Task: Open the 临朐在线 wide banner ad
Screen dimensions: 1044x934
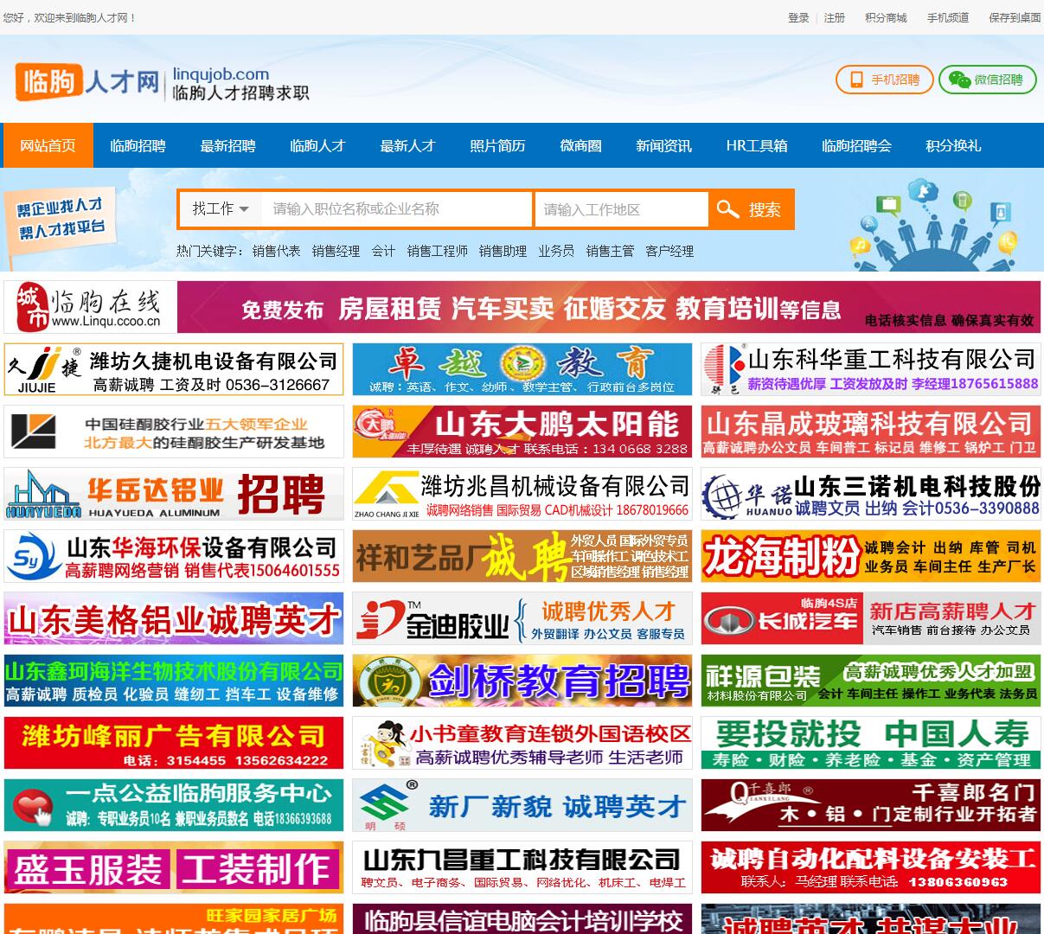Action: (x=522, y=307)
